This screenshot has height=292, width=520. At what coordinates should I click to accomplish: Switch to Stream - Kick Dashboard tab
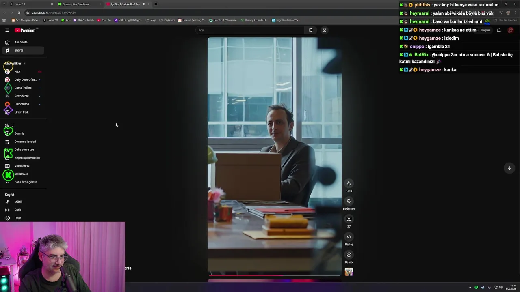[79, 4]
